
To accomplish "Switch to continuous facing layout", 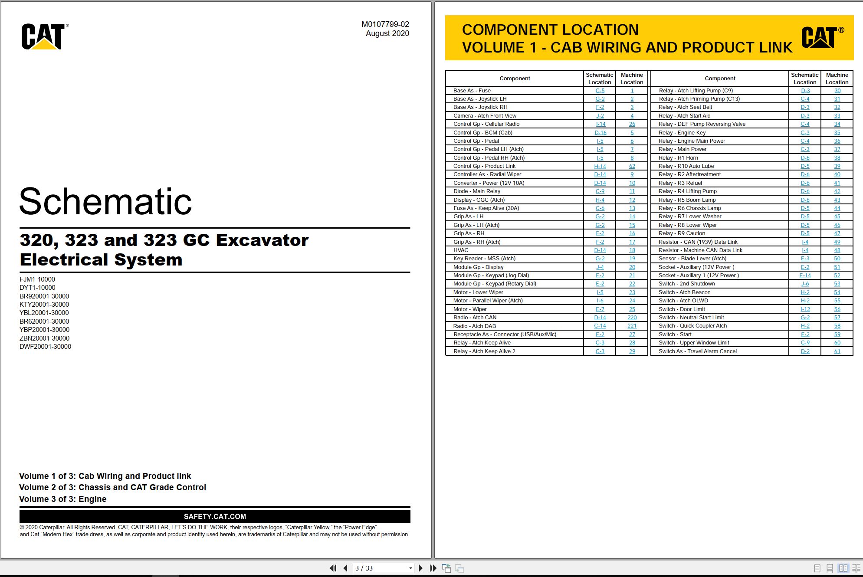I will 856,568.
